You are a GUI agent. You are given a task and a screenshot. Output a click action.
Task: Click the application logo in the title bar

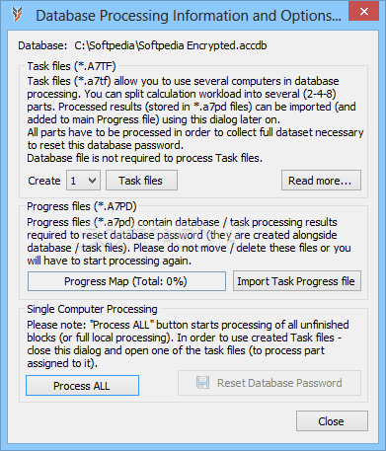[17, 15]
